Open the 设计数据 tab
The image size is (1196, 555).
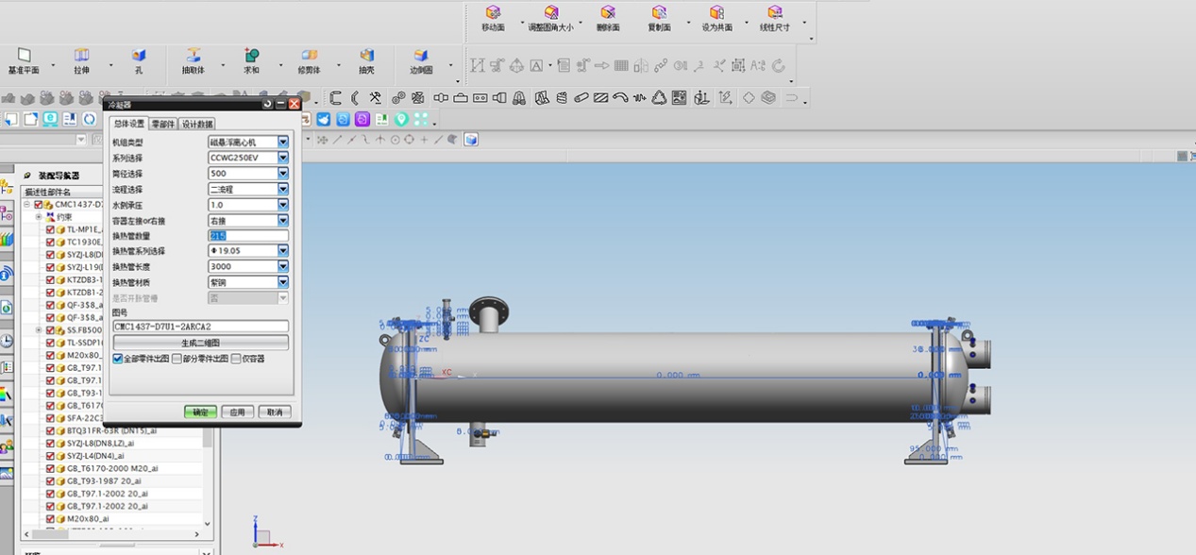click(197, 124)
